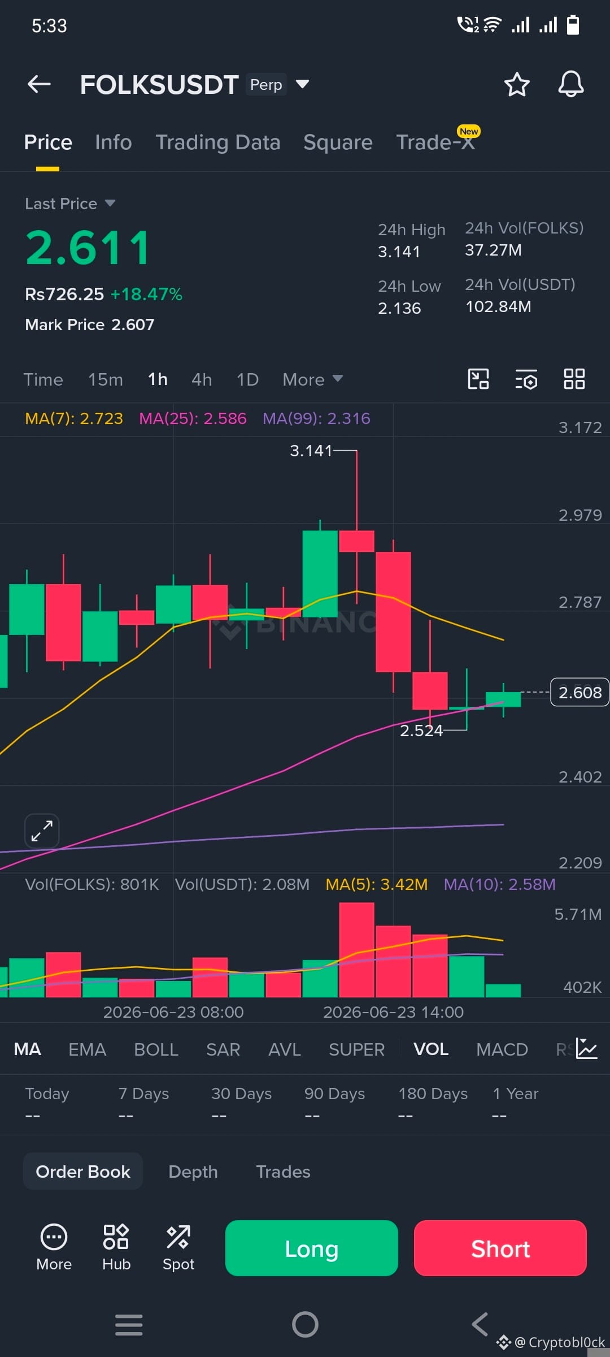Open indicator settings chart icon
This screenshot has width=610, height=1357.
pos(587,1049)
